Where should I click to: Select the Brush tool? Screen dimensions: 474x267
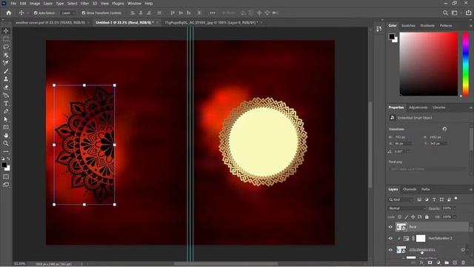(6, 71)
